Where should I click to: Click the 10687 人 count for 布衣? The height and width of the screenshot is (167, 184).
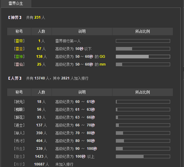[x=41, y=164]
